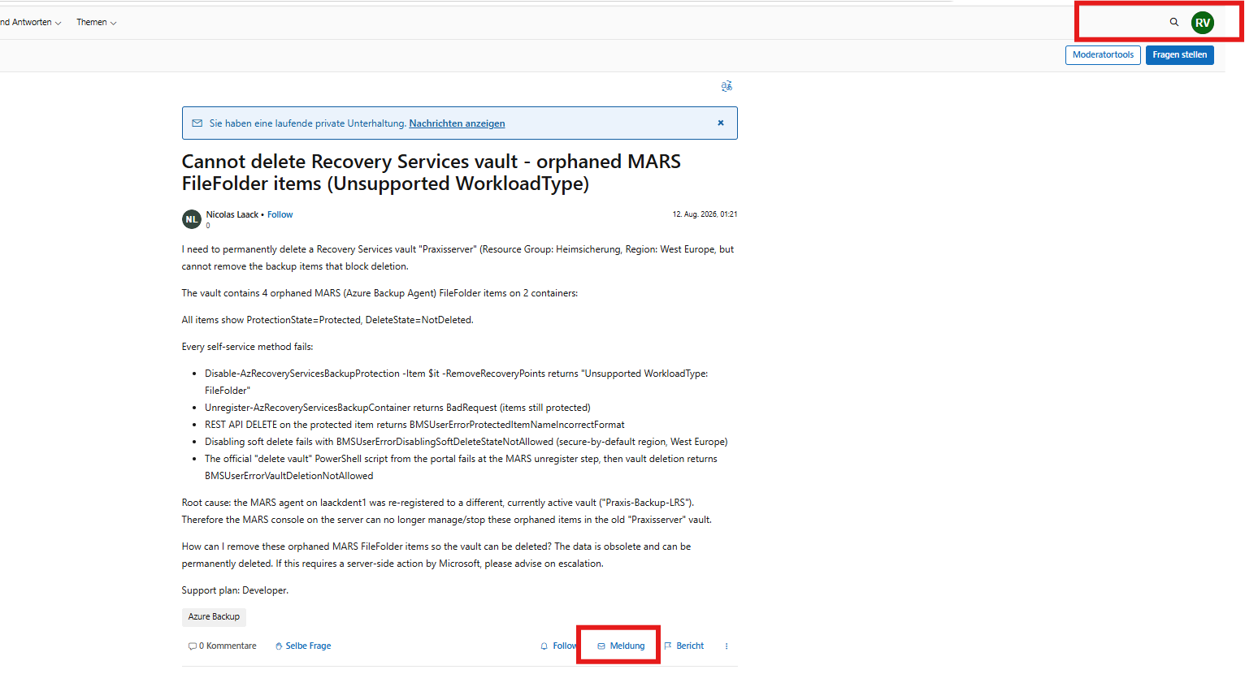Image resolution: width=1245 pixels, height=674 pixels.
Task: Expand the Antworten dropdown menu
Action: pos(32,23)
